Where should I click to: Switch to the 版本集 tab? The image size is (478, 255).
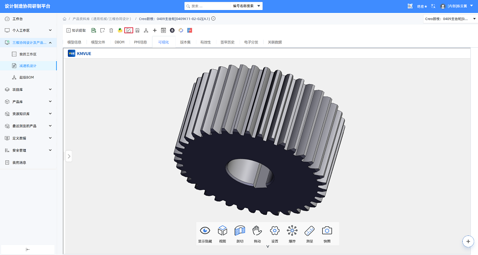tap(185, 42)
